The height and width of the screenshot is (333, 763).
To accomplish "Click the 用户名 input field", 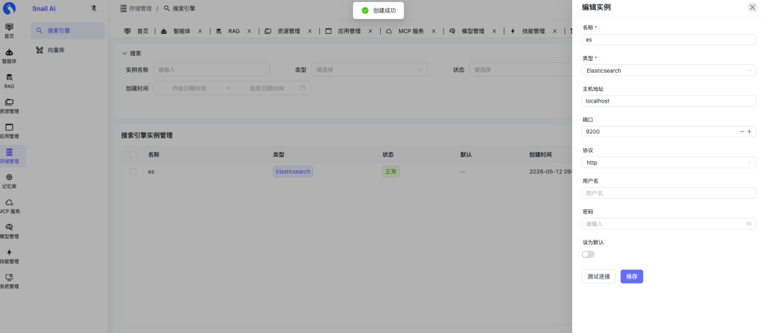I will tap(668, 193).
